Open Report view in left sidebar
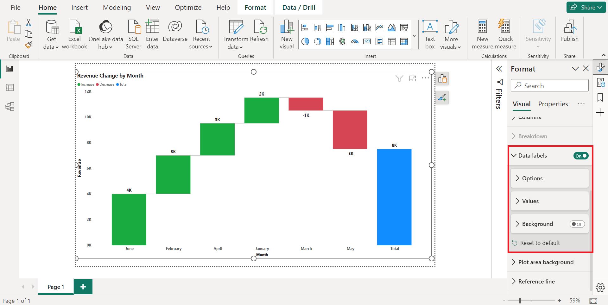The image size is (608, 305). click(x=10, y=69)
